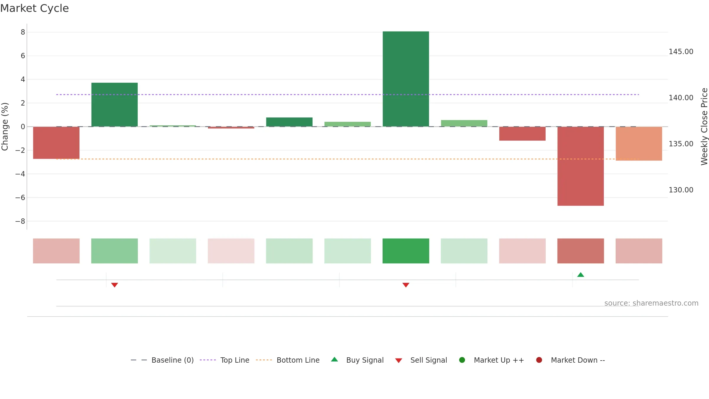Click the last pink heatmap tile on the right
Viewport: 709px width, 399px height.
(x=639, y=251)
